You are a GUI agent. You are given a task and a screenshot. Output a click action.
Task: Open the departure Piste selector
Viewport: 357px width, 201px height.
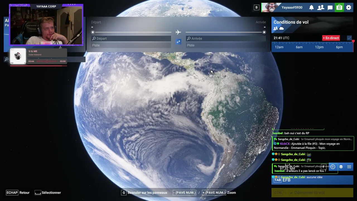[x=131, y=45]
